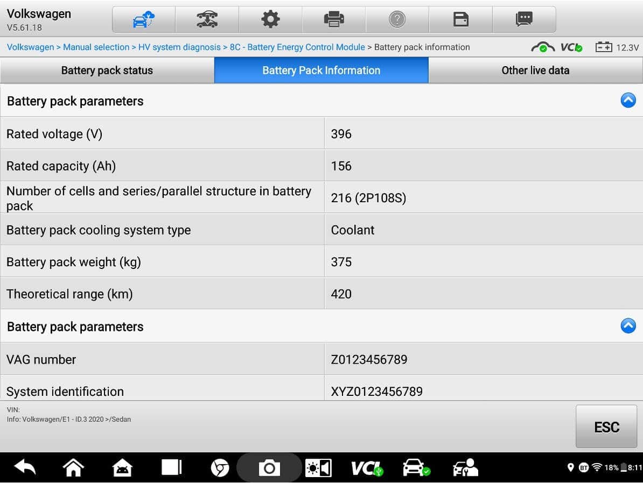
Task: Collapse the second Battery pack parameters section
Action: pos(628,326)
